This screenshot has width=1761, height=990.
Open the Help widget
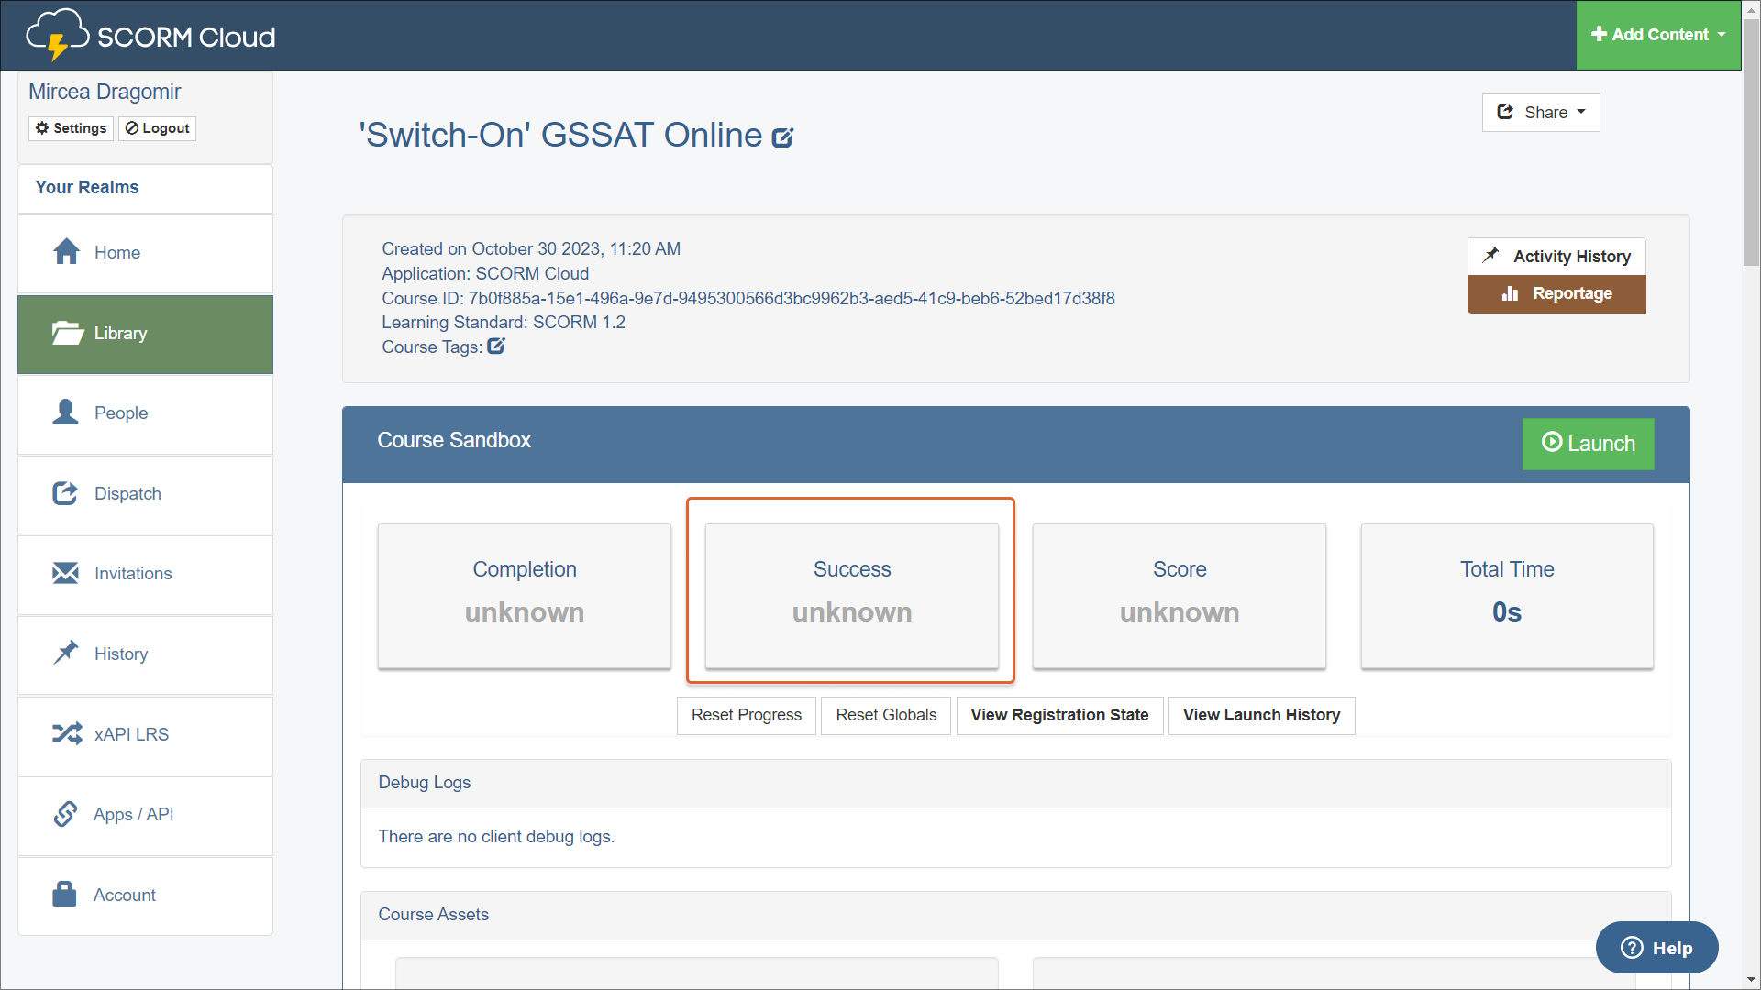1656,948
